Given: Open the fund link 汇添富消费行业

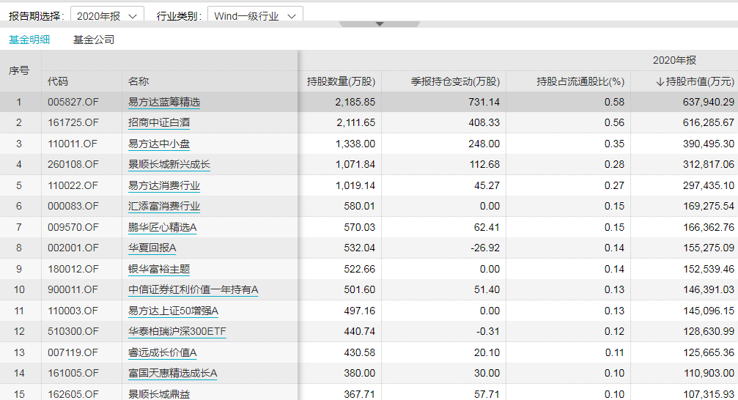Looking at the screenshot, I should (x=164, y=207).
